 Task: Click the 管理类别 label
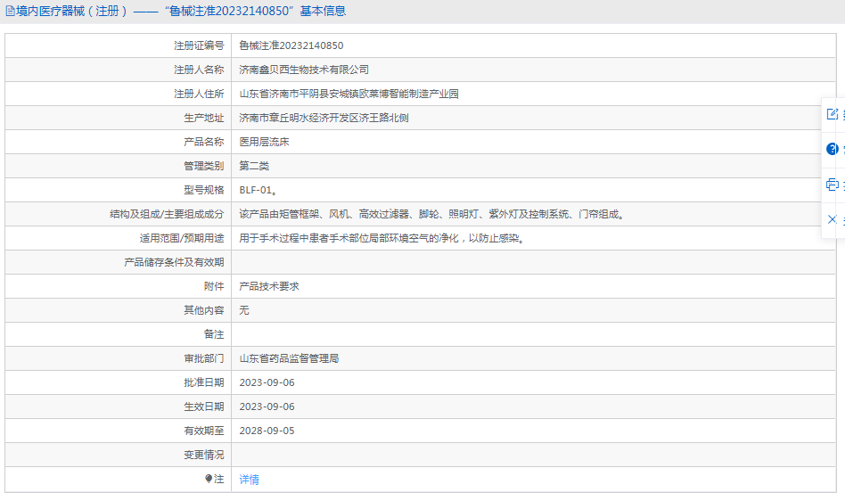(x=204, y=166)
